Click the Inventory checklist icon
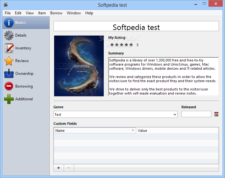Image resolution: width=225 pixels, height=178 pixels. (x=9, y=48)
